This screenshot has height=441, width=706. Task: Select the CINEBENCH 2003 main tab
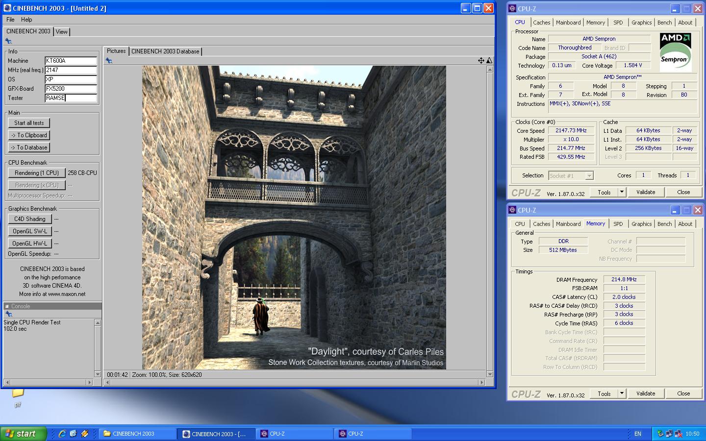[28, 31]
